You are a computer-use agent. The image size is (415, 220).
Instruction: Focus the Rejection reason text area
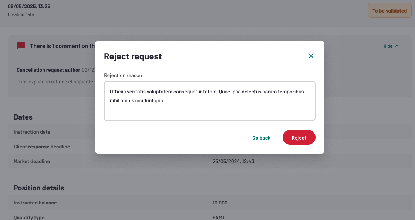210,101
